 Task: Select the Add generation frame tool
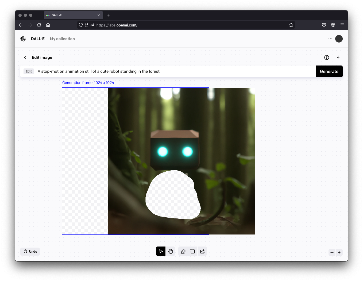[x=193, y=251]
